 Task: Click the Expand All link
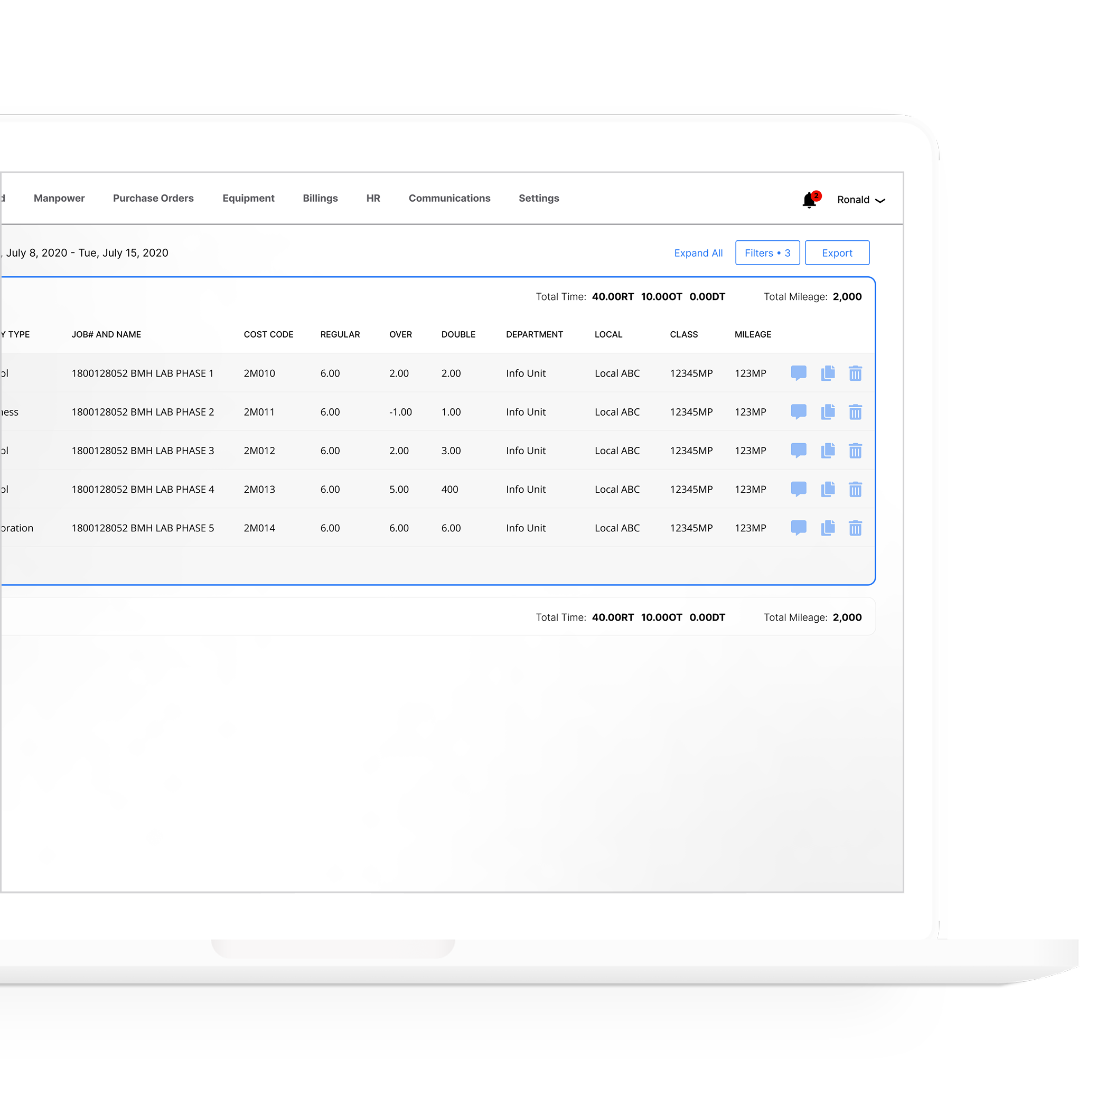[698, 254]
